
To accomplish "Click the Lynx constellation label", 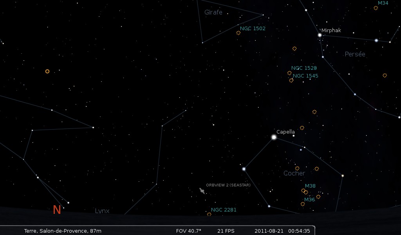I will pos(102,211).
